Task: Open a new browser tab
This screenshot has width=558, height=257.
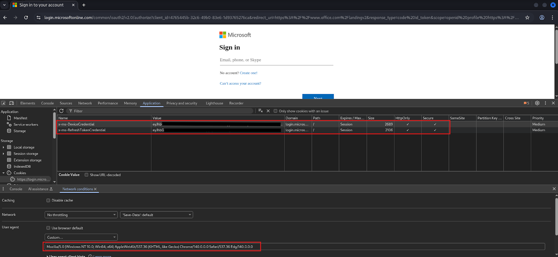Action: pos(84,5)
